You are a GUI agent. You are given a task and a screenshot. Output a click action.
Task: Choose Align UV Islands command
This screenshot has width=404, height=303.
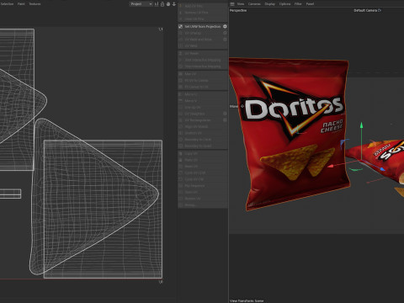203,126
